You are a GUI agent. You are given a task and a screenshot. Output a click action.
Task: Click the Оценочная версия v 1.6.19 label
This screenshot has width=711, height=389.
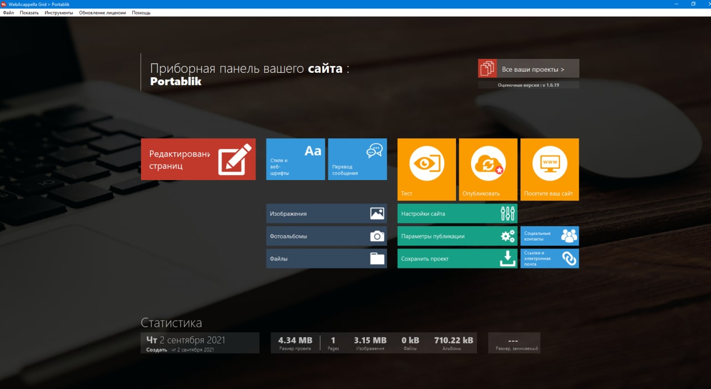coord(528,85)
